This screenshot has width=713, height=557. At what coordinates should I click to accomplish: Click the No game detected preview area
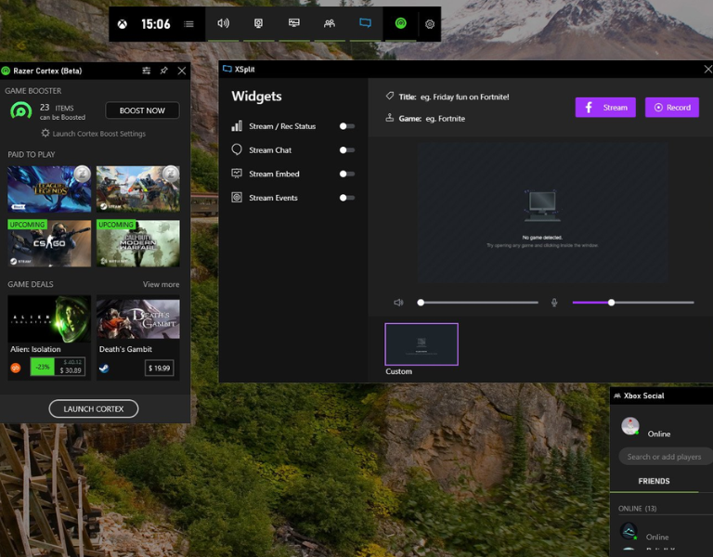click(542, 213)
